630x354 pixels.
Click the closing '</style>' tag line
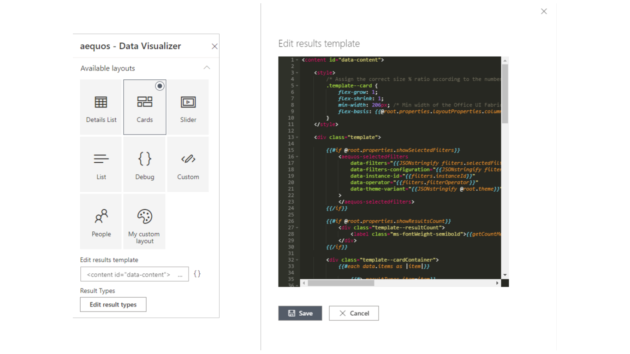pyautogui.click(x=326, y=124)
